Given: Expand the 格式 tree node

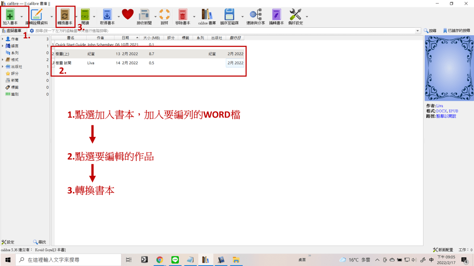Looking at the screenshot, I should click(x=3, y=60).
